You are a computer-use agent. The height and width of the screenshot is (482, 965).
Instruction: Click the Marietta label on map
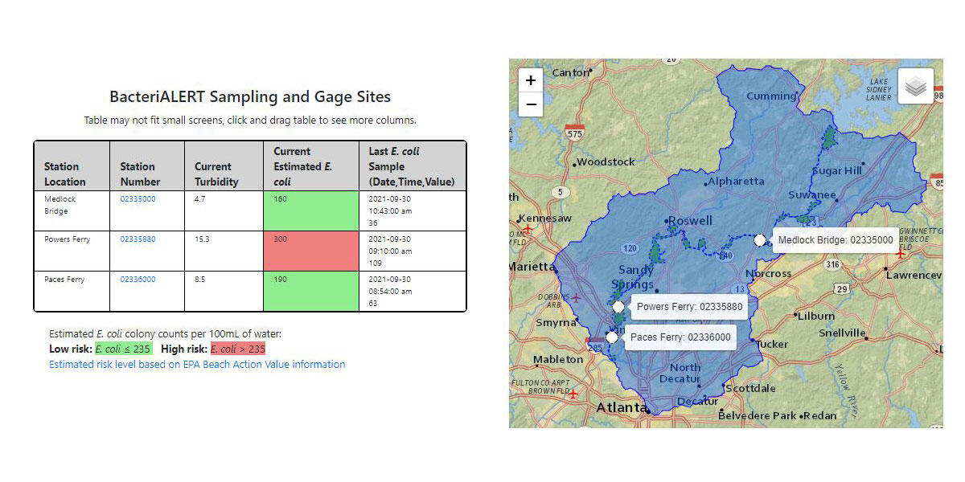pyautogui.click(x=531, y=267)
